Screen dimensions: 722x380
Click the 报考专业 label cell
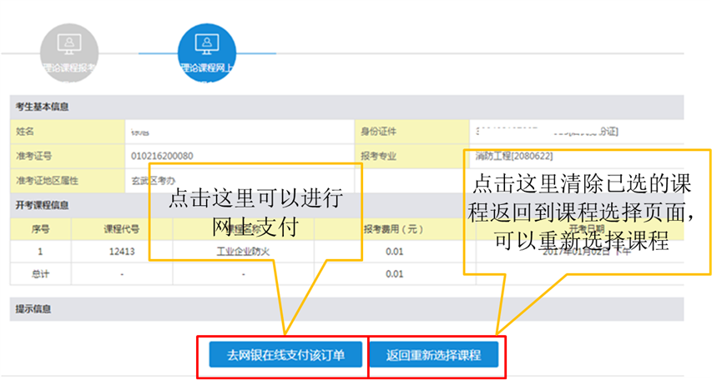pyautogui.click(x=377, y=156)
